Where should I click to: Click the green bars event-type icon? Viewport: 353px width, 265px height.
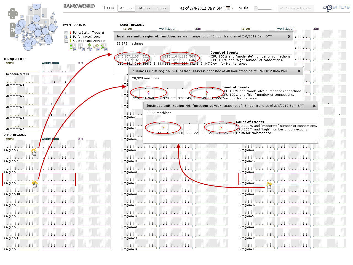coord(73,46)
